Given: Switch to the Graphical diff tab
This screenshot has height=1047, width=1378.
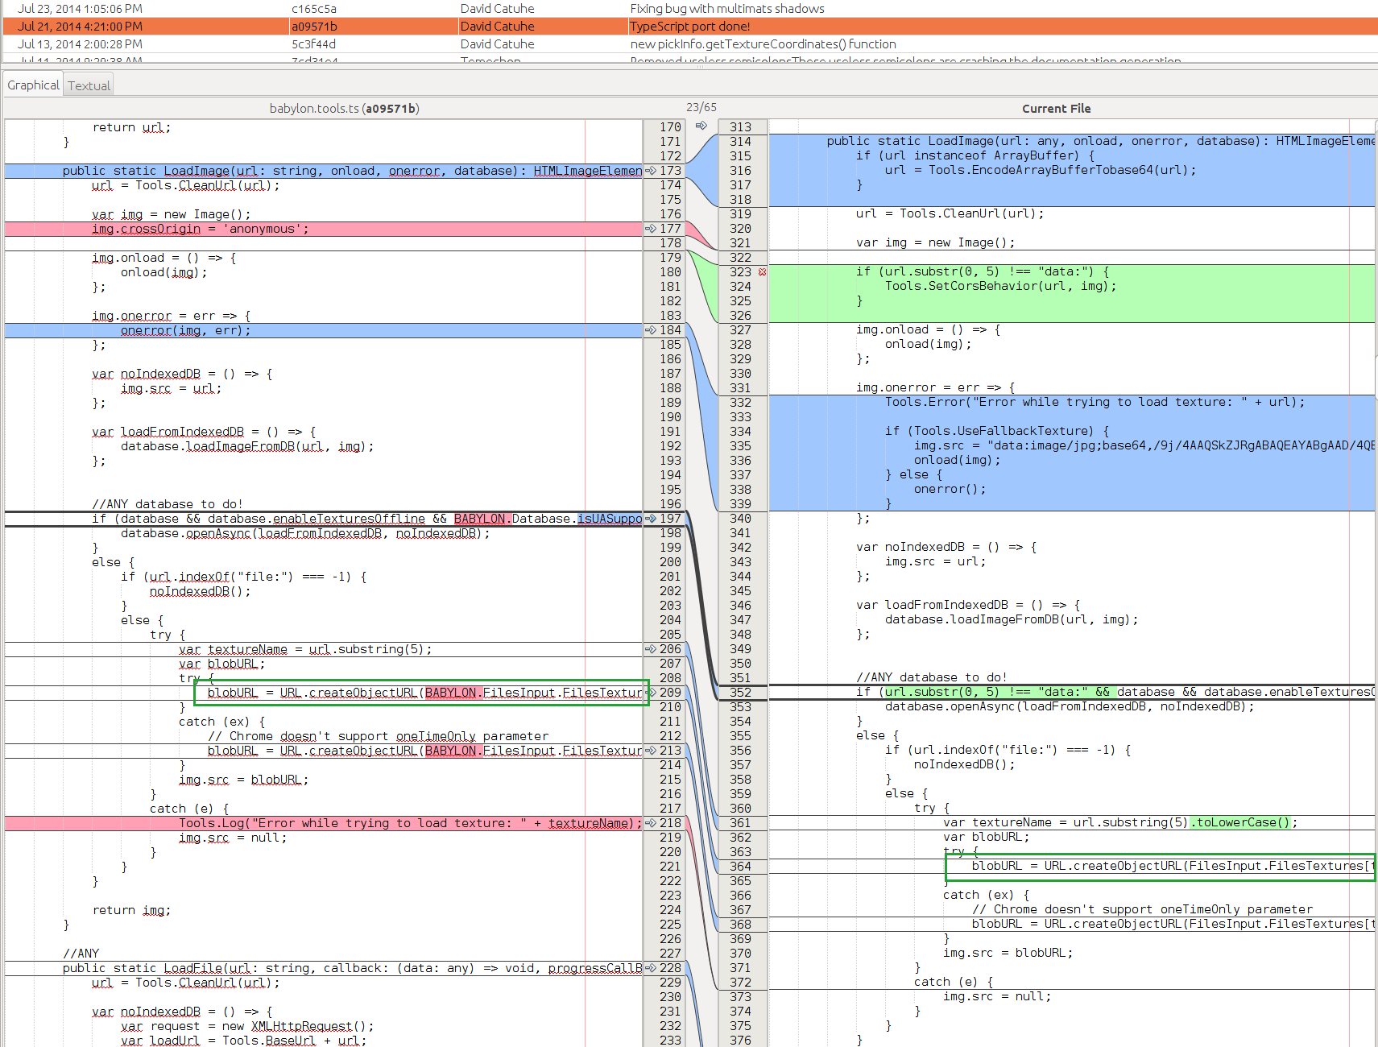Looking at the screenshot, I should 34,85.
